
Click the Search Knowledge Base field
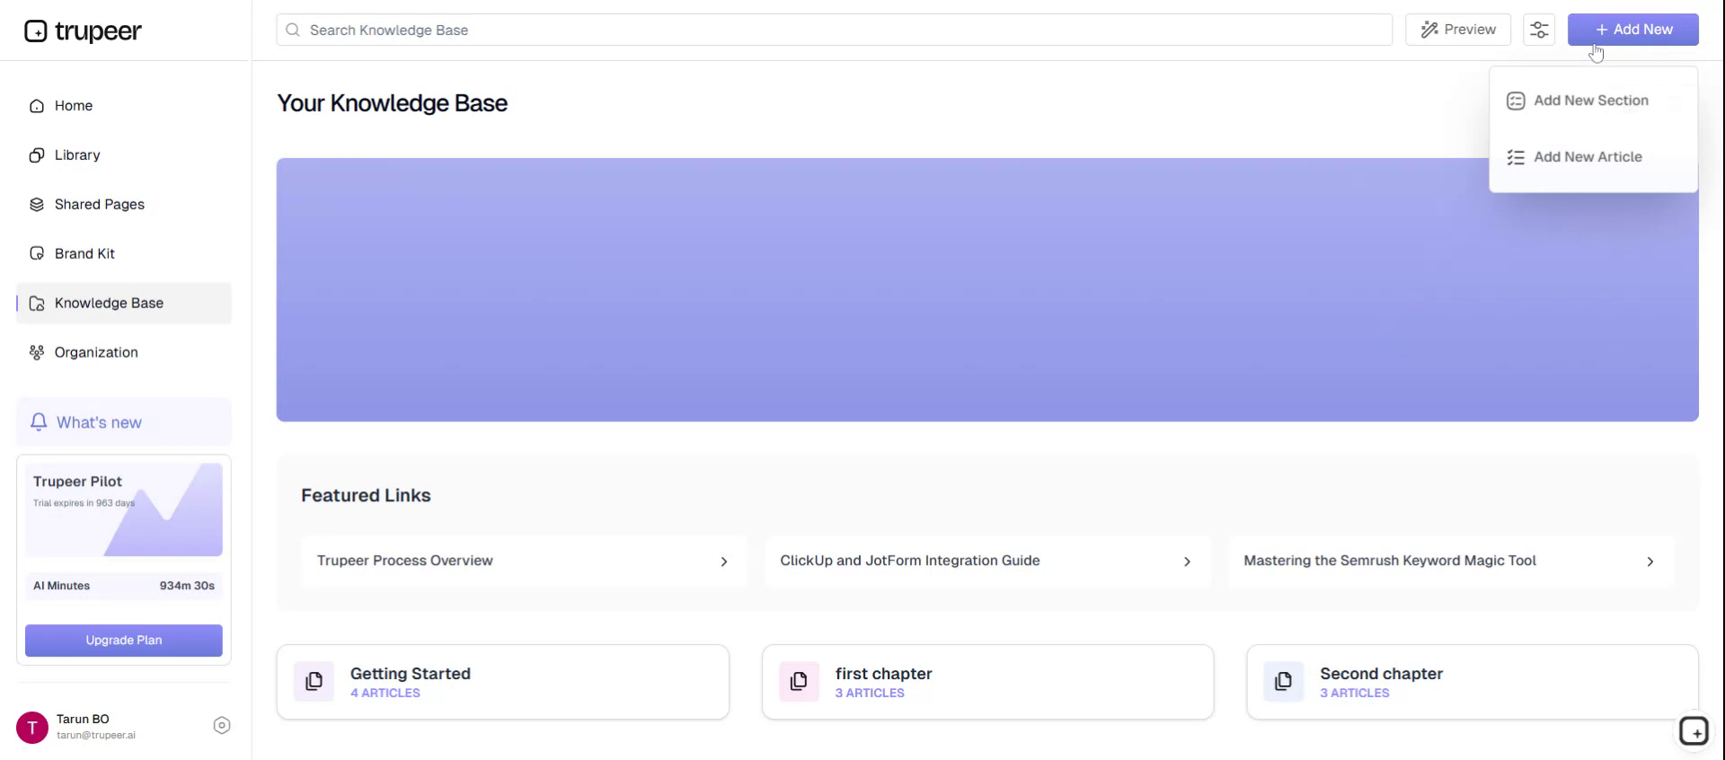(x=835, y=30)
